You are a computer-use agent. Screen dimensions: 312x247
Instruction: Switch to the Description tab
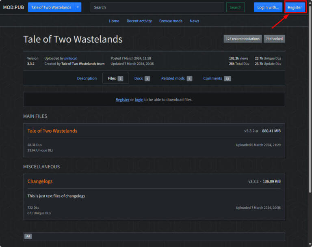coord(87,79)
